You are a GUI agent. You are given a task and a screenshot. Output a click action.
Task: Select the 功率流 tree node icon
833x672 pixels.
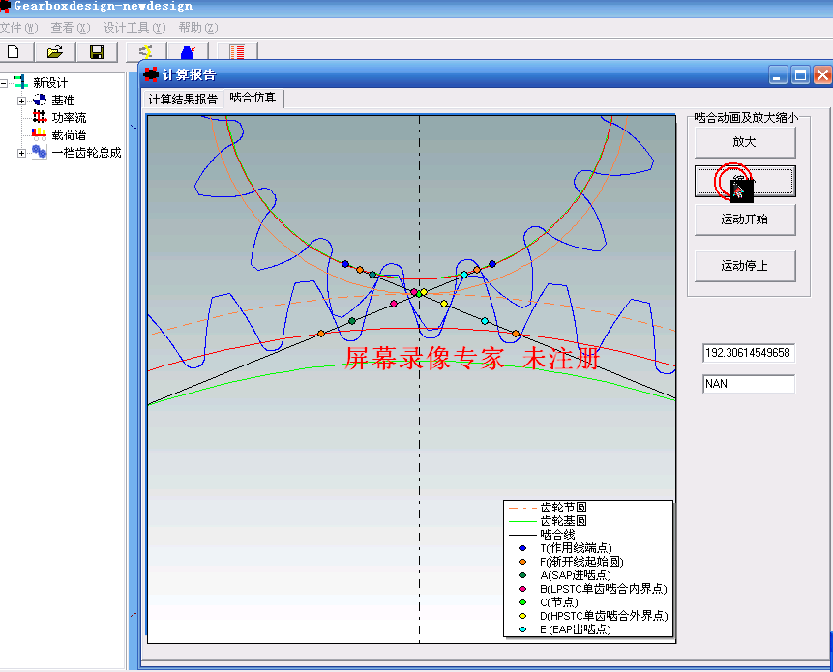(40, 117)
